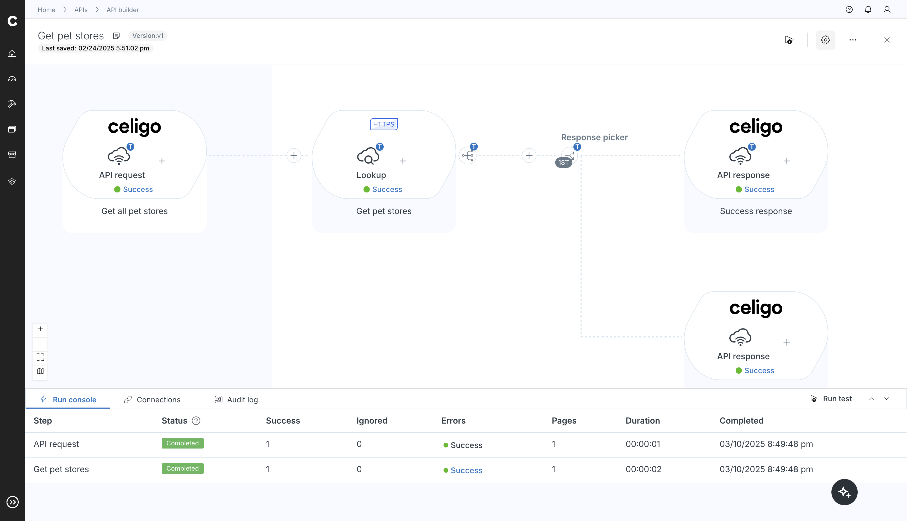
Task: Click the Response picker arrow icon
Action: [x=570, y=155]
